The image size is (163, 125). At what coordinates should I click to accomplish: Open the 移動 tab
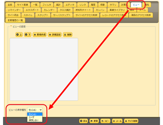point(102,5)
